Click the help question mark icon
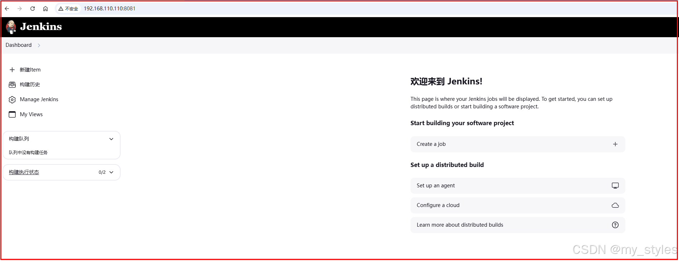 [615, 225]
